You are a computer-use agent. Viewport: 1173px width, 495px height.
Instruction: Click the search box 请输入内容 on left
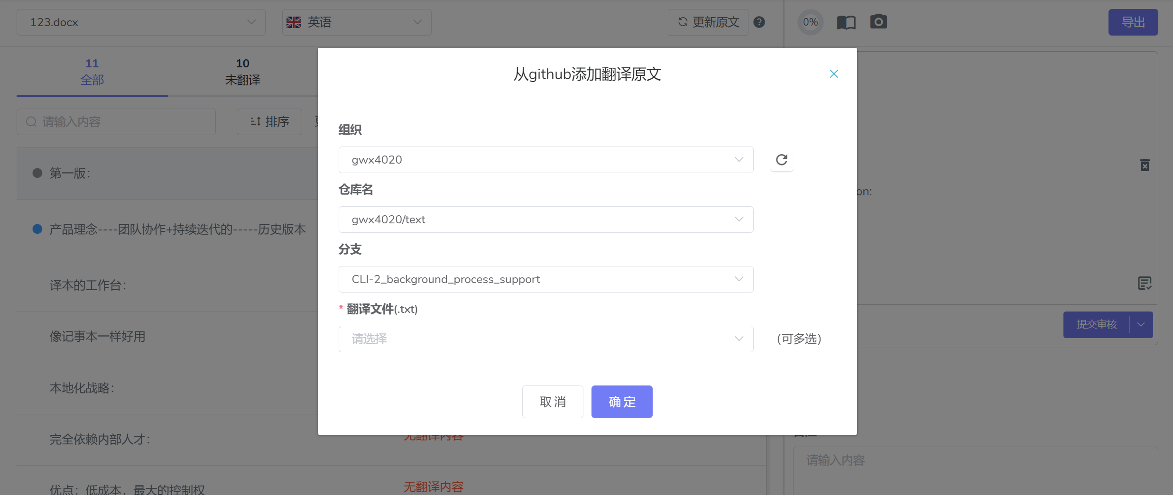point(116,122)
